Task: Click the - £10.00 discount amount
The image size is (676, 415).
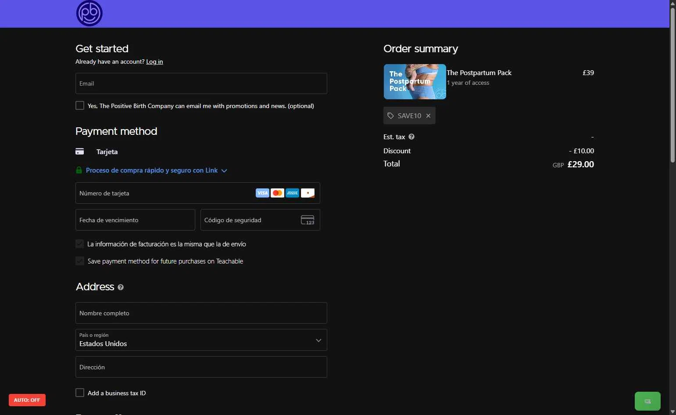Action: [x=582, y=151]
